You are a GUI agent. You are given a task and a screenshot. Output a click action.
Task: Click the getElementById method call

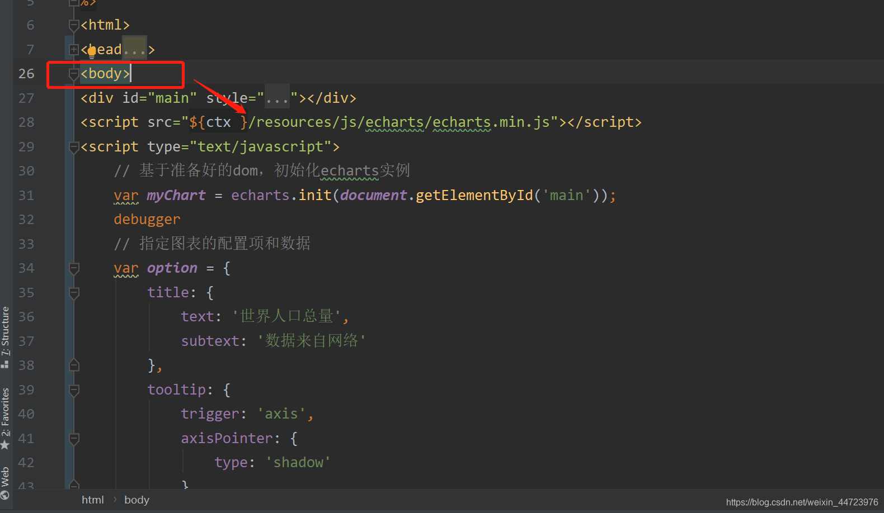click(474, 195)
